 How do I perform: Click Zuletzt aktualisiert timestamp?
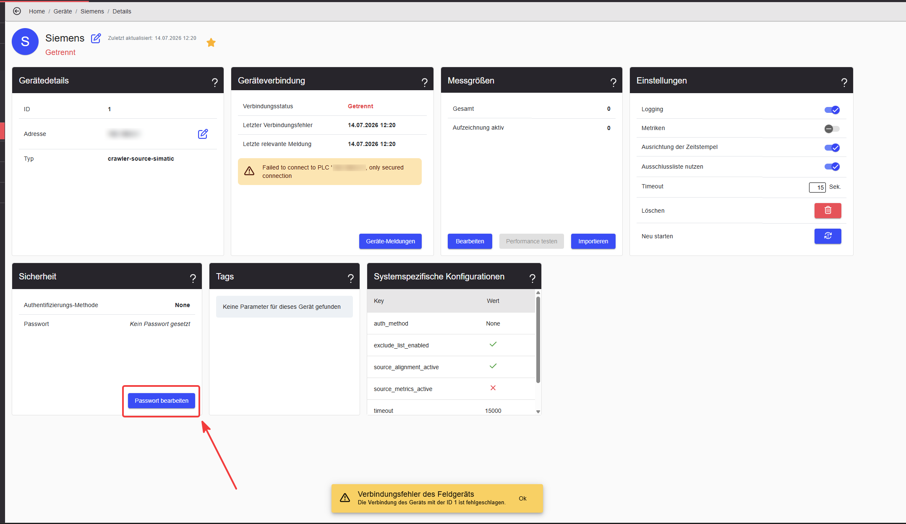pos(152,38)
